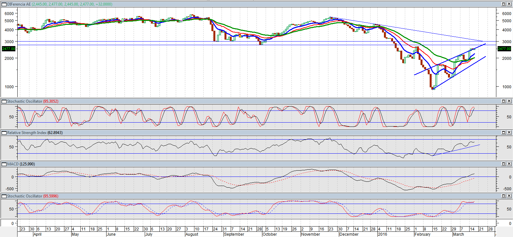This screenshot has height=237, width=513.
Task: Open the MACD panel's title bar icon
Action: [x=4, y=164]
